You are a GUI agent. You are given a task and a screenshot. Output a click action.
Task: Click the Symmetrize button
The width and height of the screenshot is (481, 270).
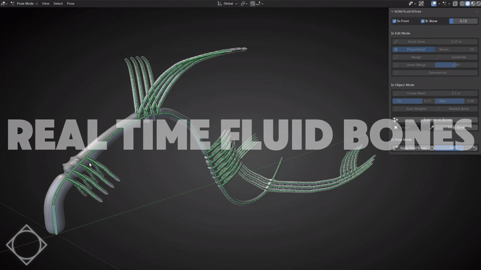click(x=435, y=73)
